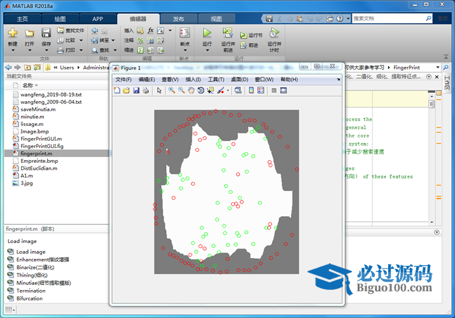Image resolution: width=455 pixels, height=318 pixels.
Task: Click the Breakpoints (断点) icon
Action: (185, 32)
